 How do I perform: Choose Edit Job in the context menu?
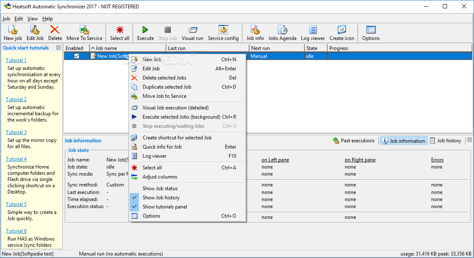[x=188, y=69]
